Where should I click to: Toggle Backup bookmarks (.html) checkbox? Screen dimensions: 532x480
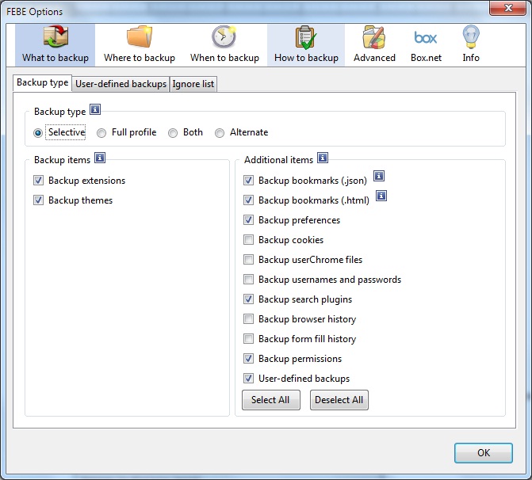coord(248,200)
